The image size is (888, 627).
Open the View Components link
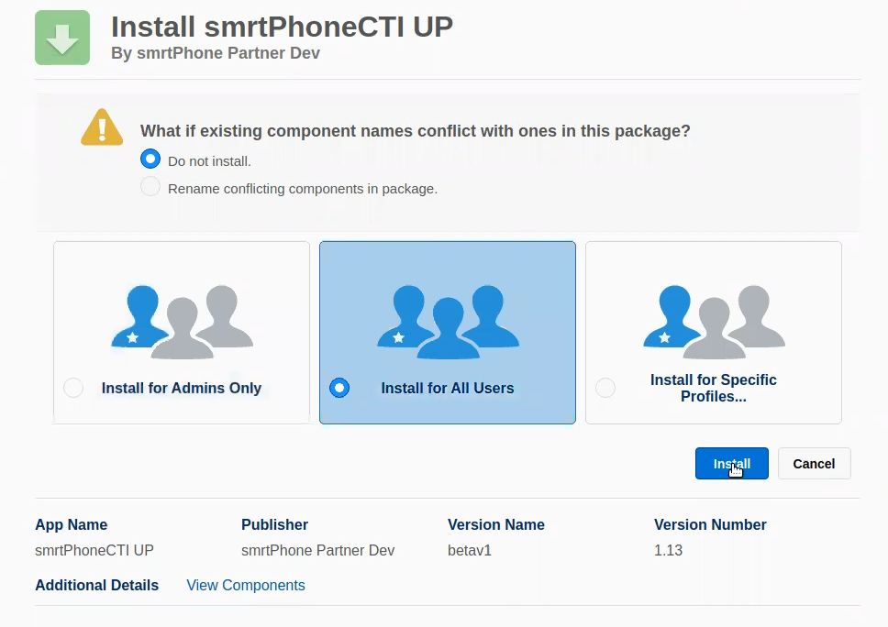246,585
